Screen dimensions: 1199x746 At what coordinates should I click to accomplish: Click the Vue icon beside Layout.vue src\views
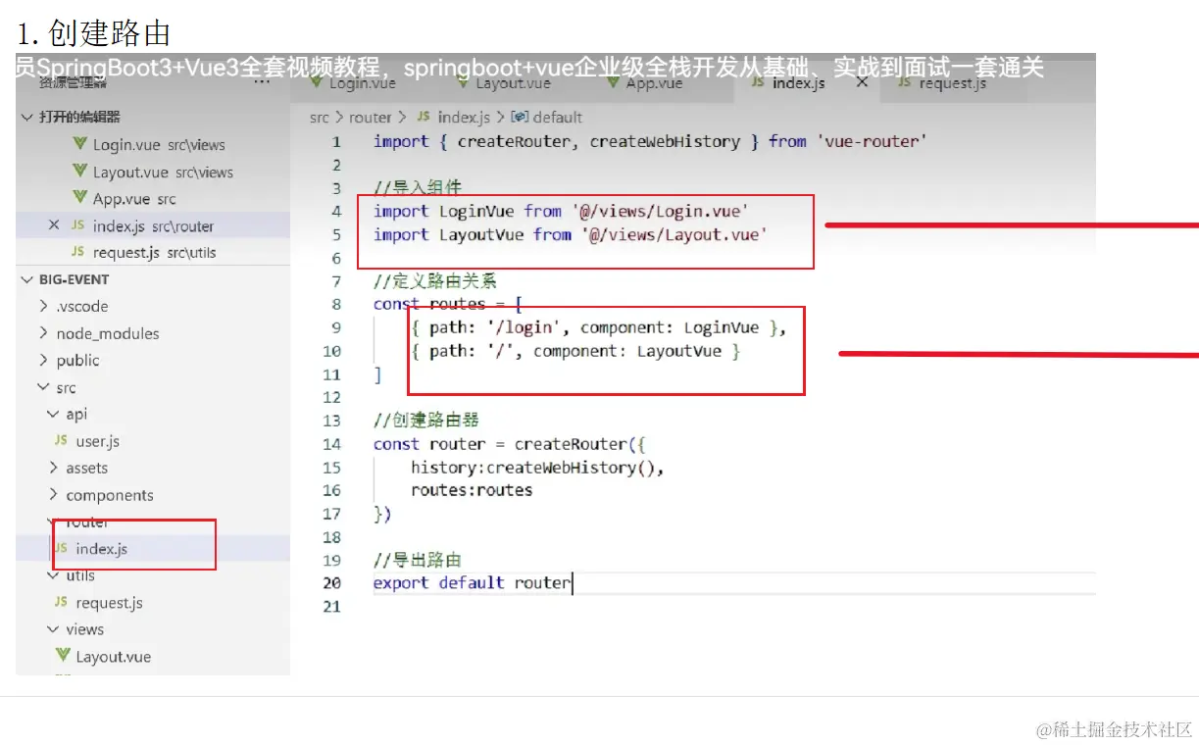80,172
